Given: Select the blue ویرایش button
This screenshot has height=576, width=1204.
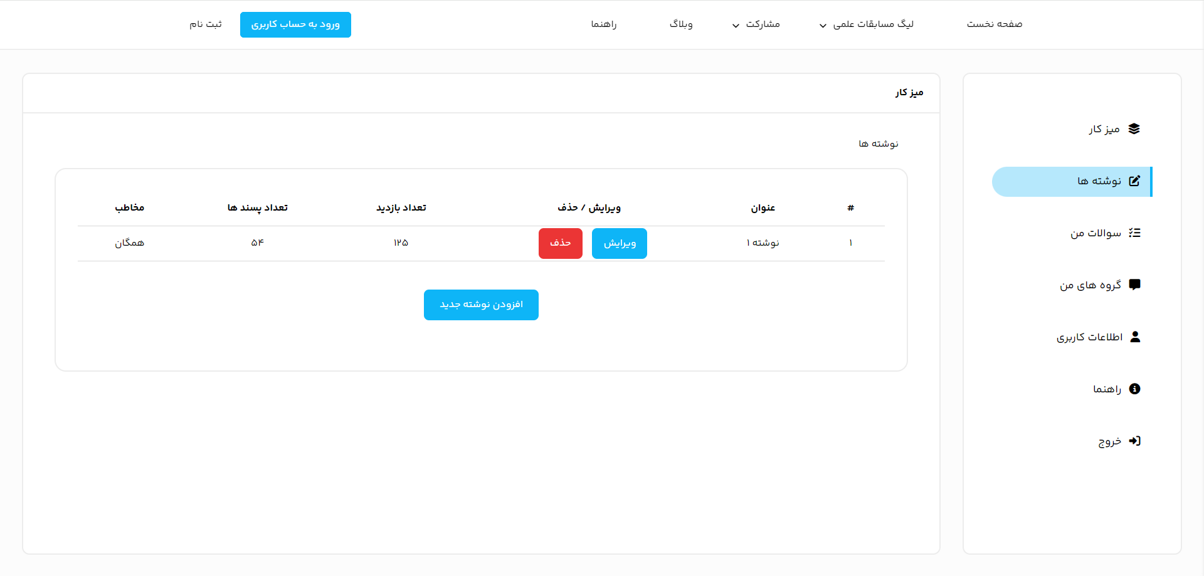Looking at the screenshot, I should coord(619,243).
